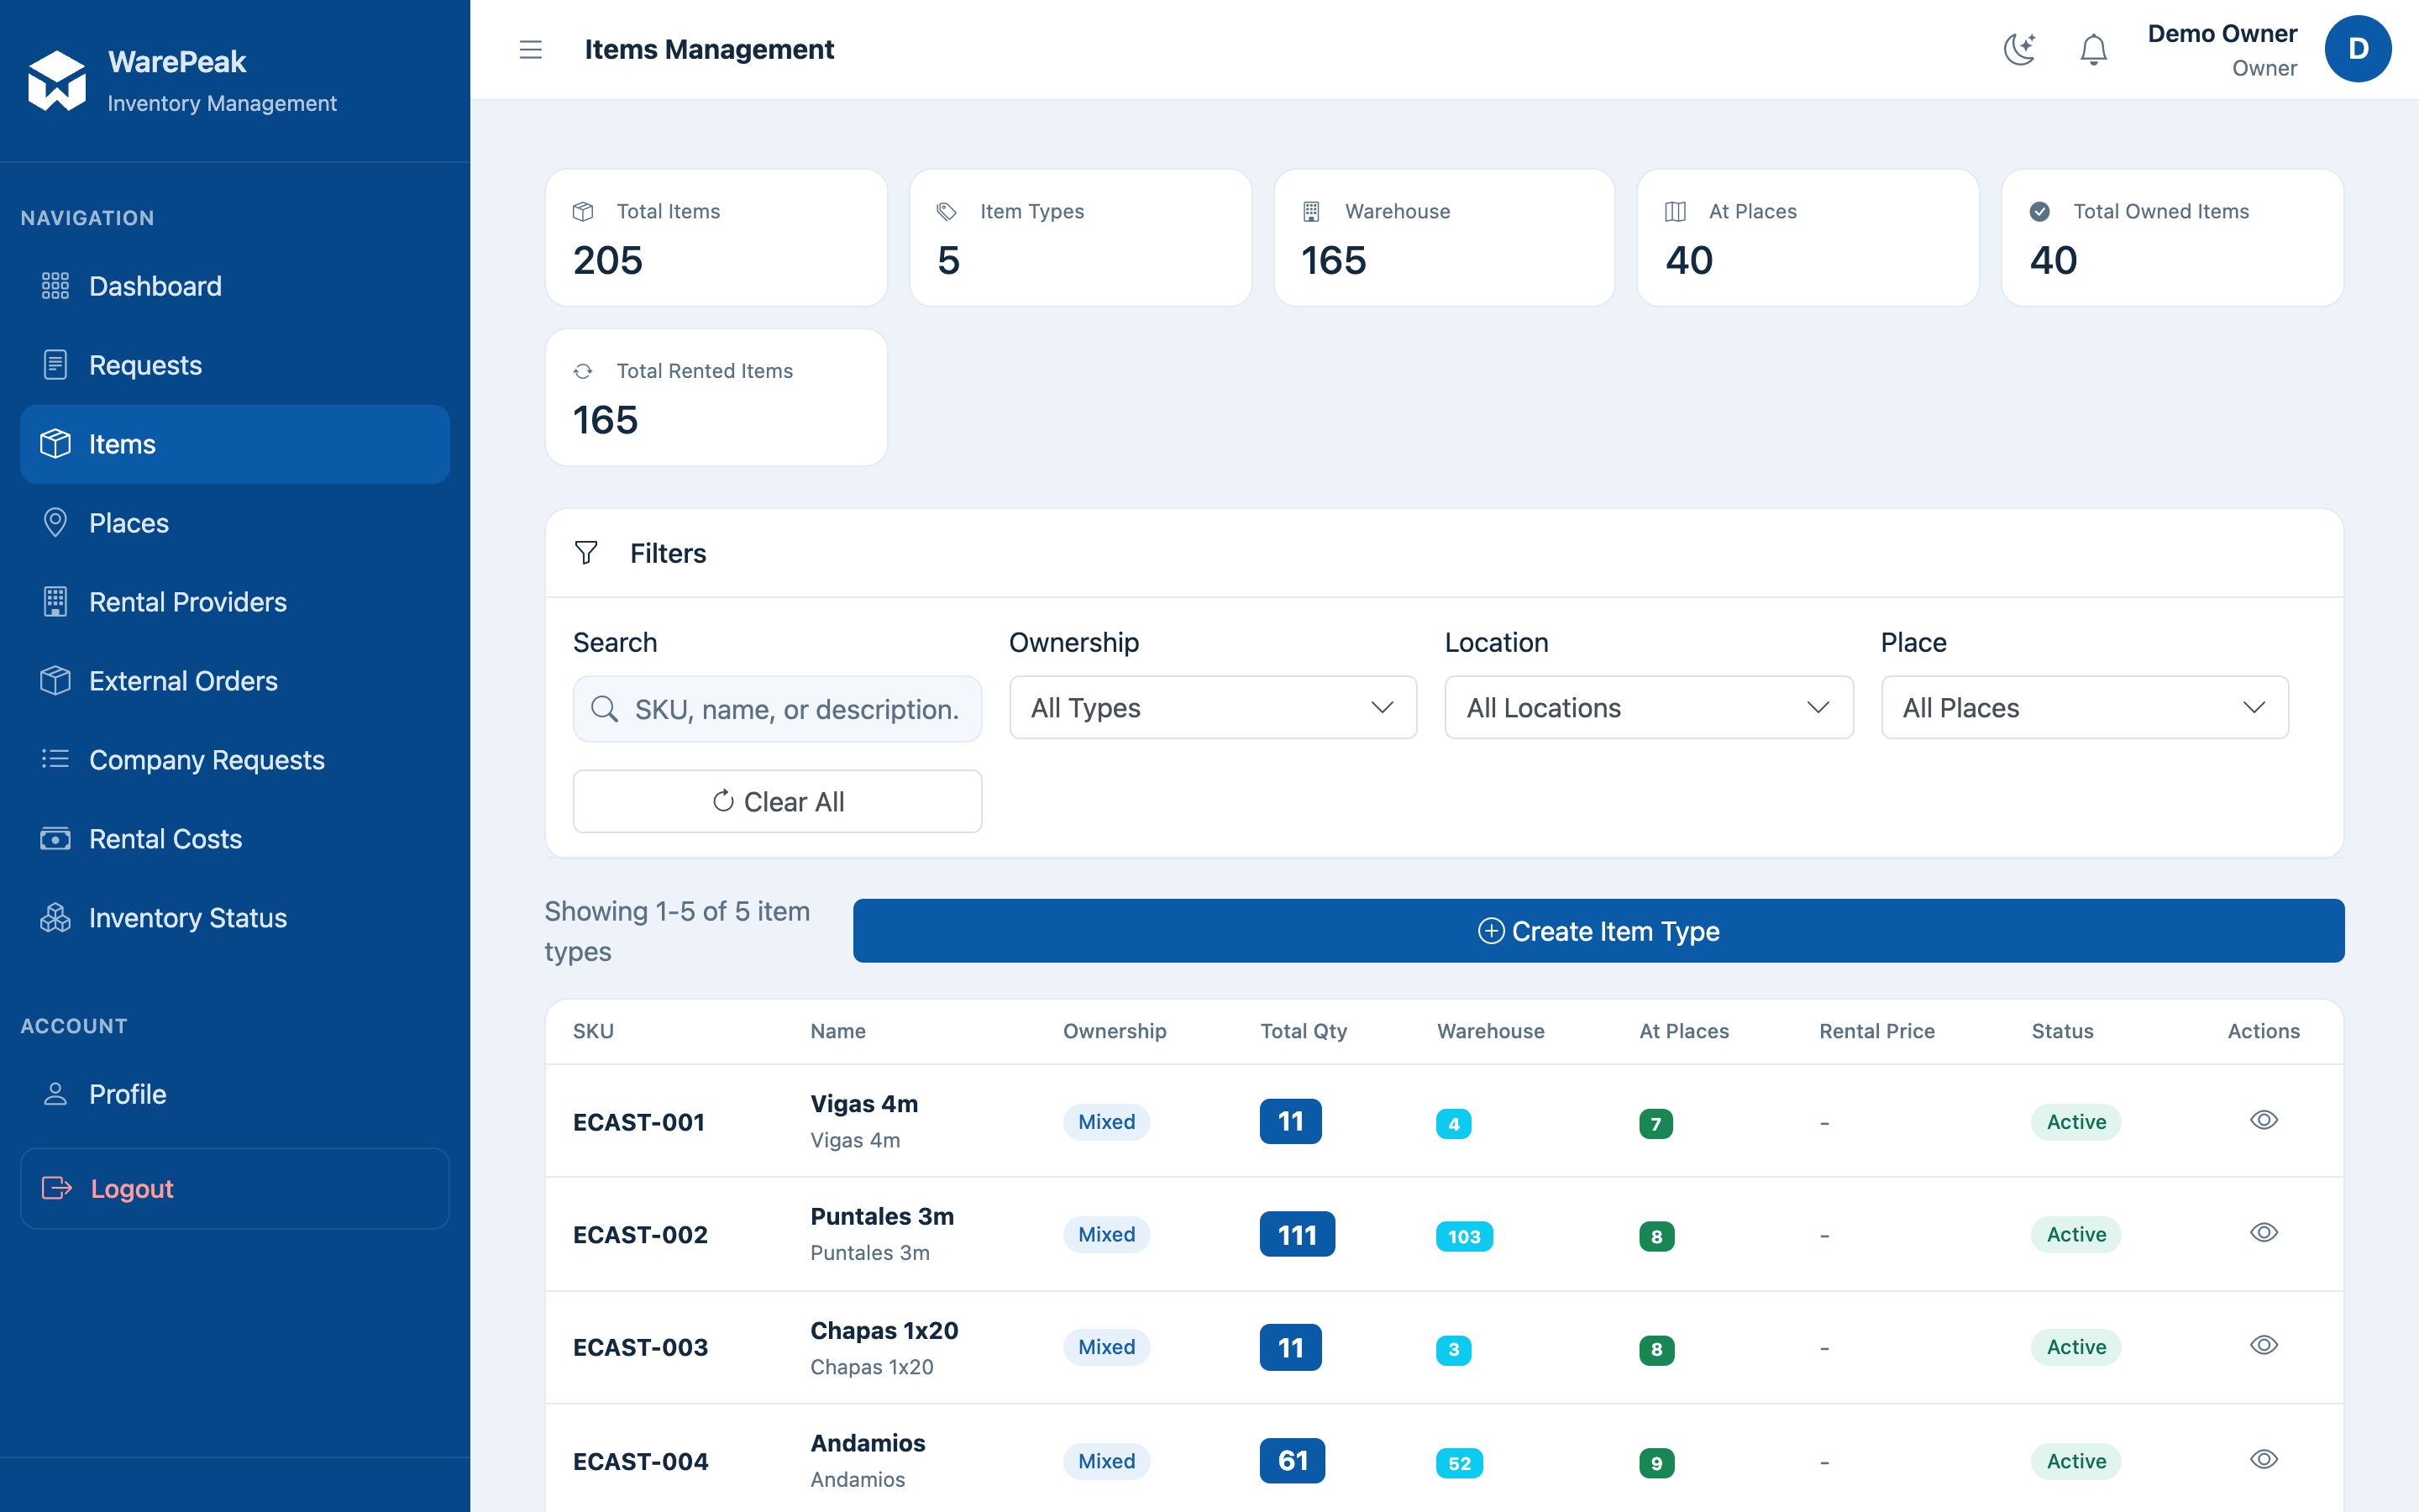Click the Profile person icon
Image resolution: width=2419 pixels, height=1512 pixels.
tap(55, 1094)
